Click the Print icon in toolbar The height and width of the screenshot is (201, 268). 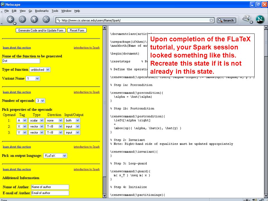coord(246,18)
